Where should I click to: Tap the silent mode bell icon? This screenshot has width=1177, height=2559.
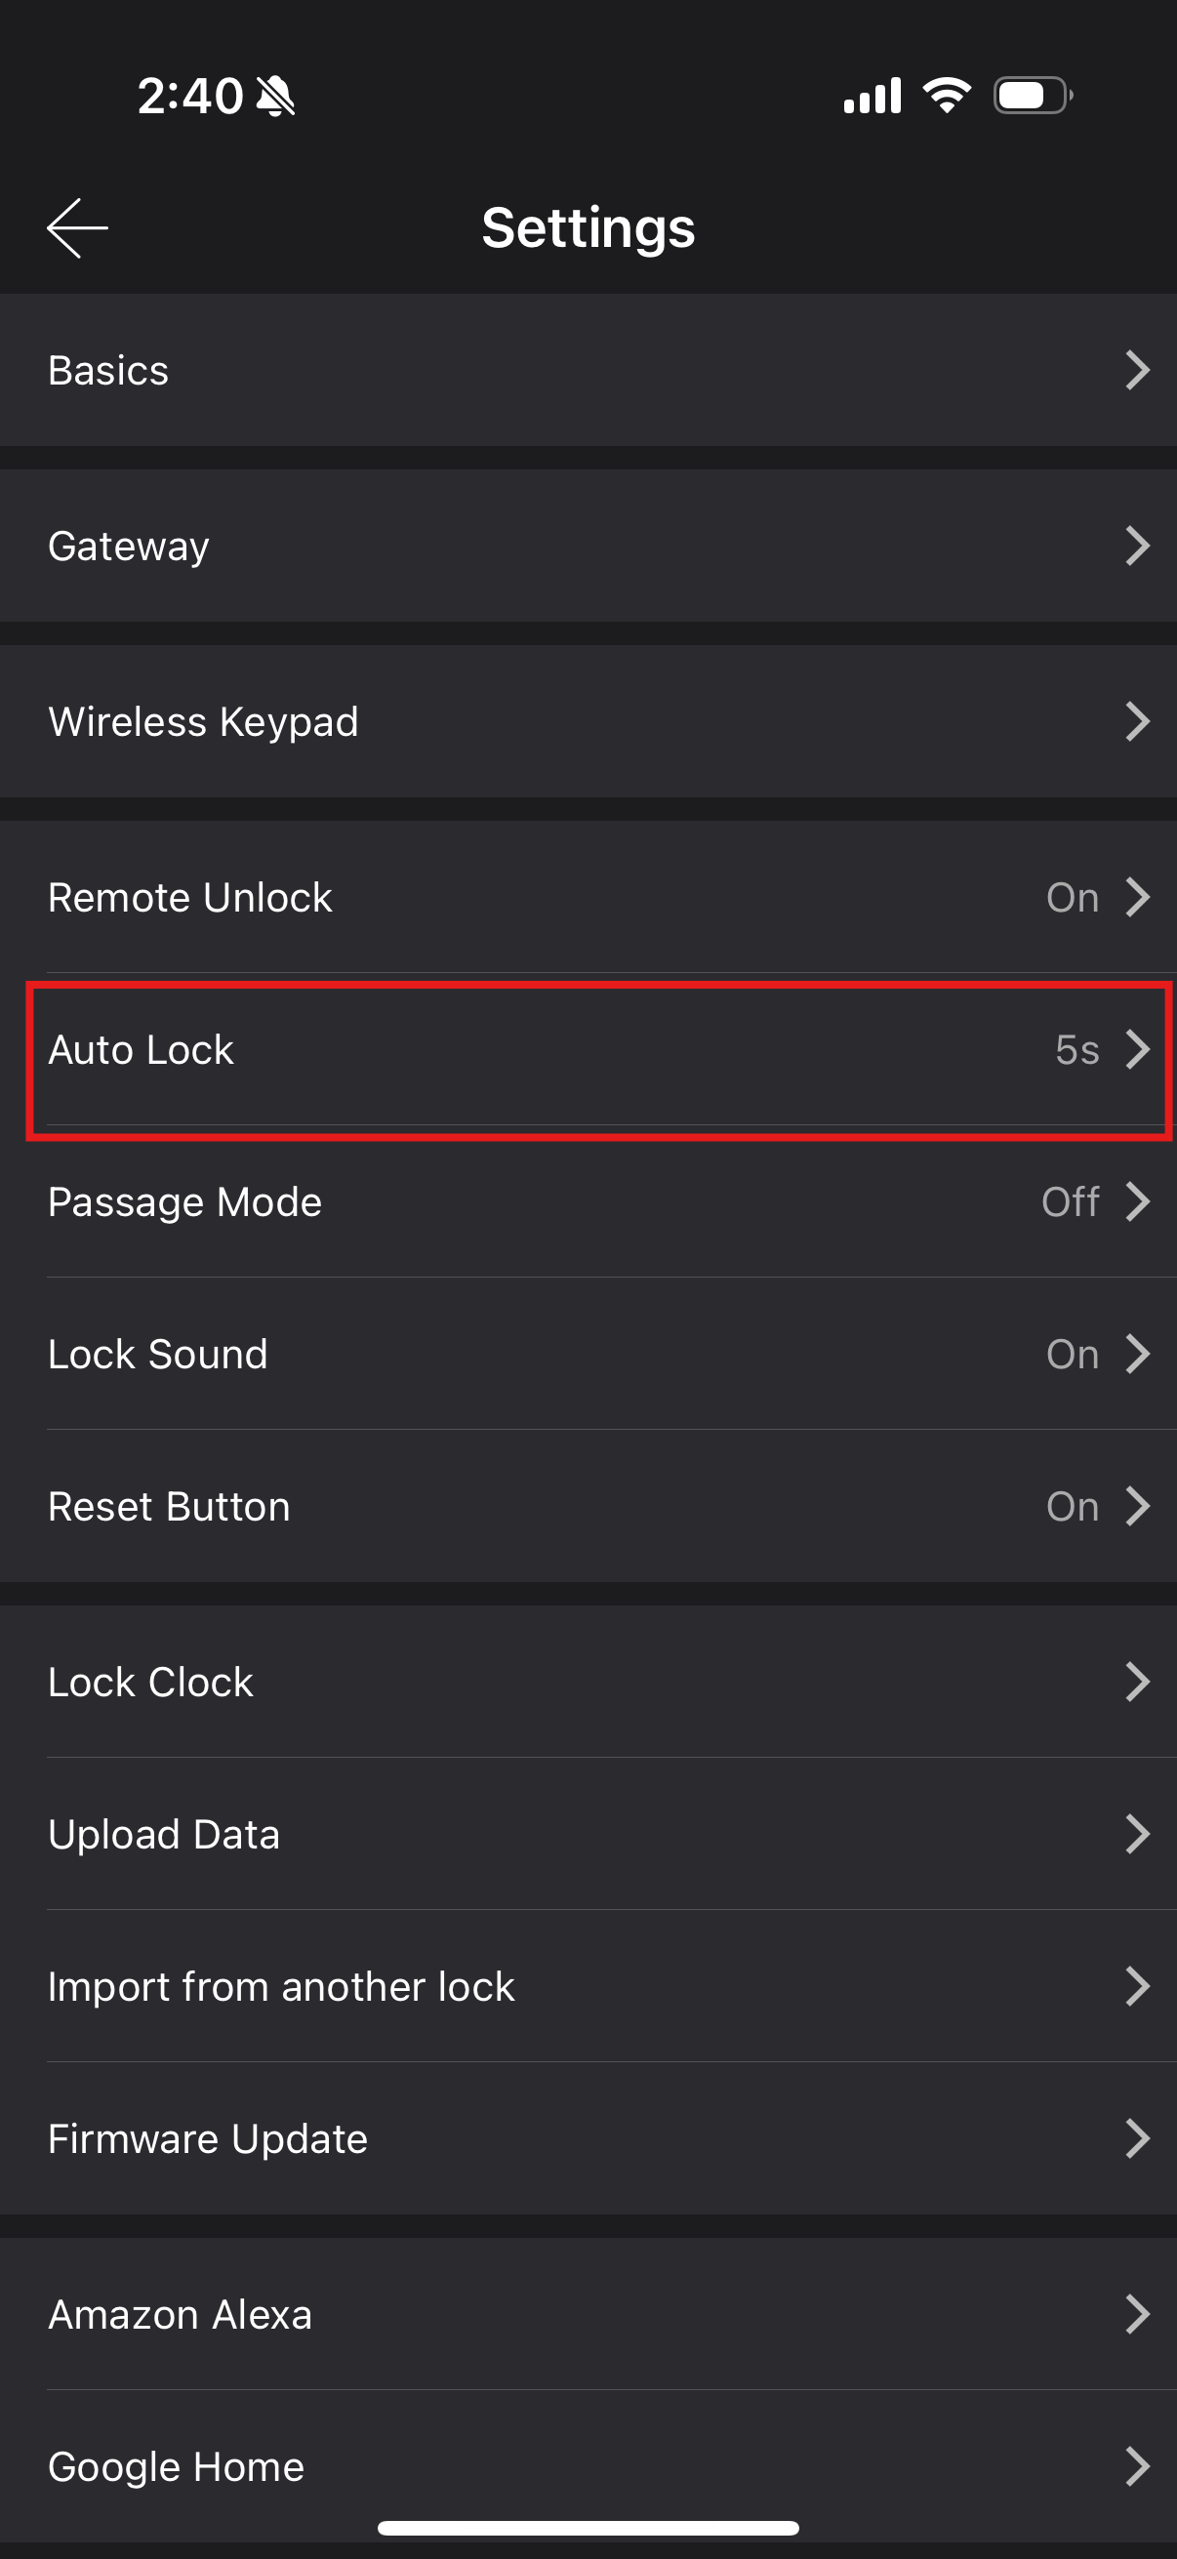coord(275,97)
